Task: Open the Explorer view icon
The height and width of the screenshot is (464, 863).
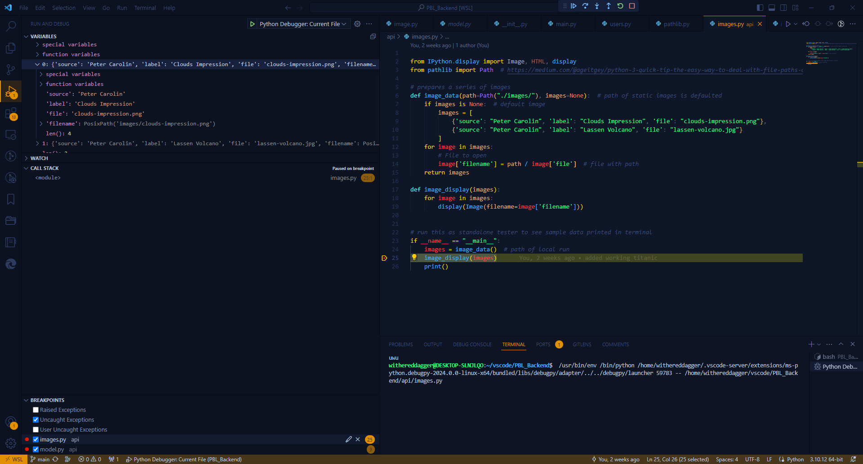Action: (x=11, y=48)
